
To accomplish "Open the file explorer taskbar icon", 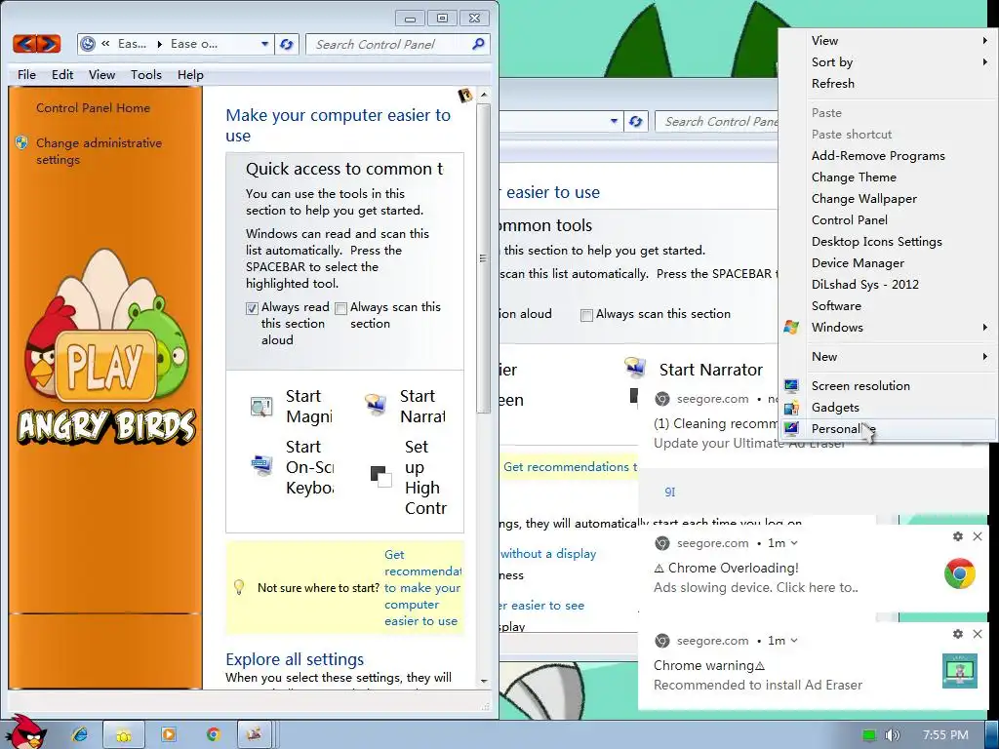I will pos(124,735).
